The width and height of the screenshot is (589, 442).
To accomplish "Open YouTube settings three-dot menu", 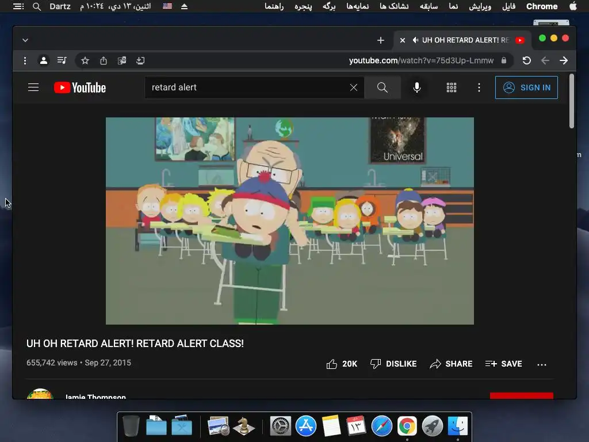I will click(479, 87).
